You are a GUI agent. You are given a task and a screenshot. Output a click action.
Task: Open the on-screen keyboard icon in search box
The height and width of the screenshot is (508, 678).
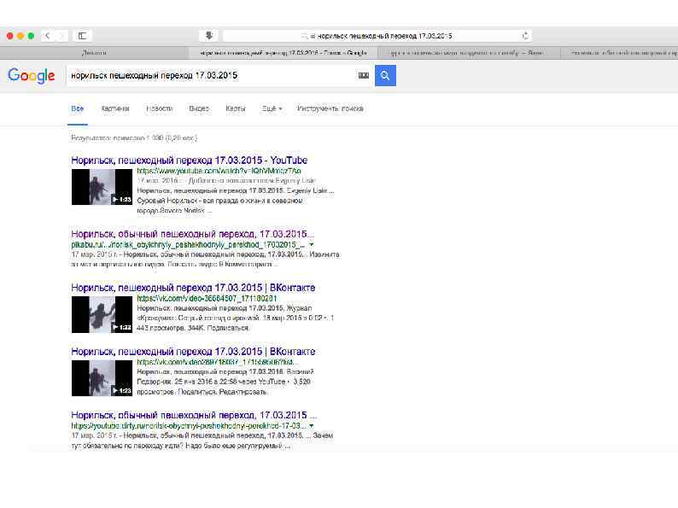point(364,75)
